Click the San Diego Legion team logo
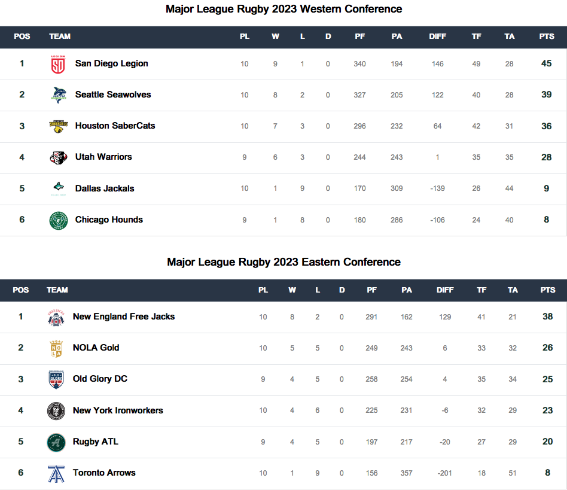 click(x=58, y=65)
